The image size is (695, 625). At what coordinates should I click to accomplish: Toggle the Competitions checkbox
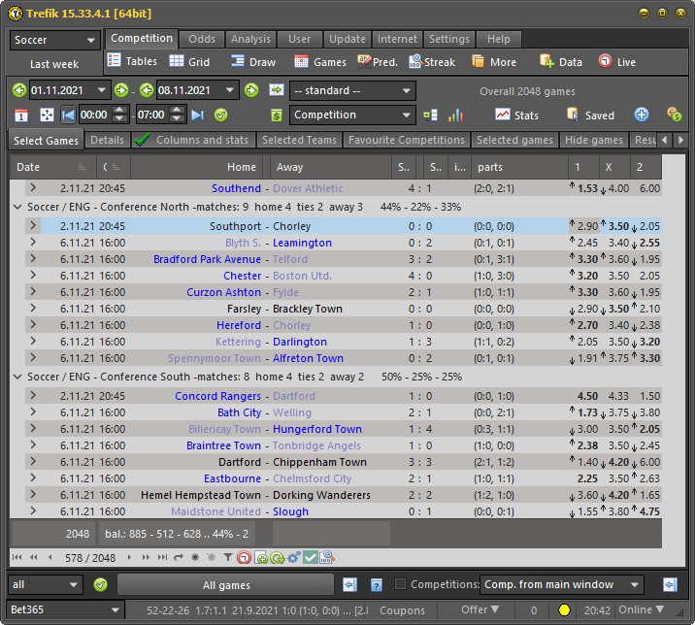pos(401,584)
